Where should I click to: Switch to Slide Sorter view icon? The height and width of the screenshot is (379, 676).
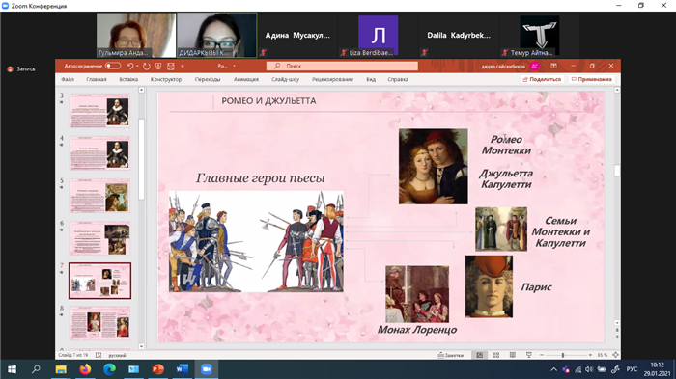pyautogui.click(x=496, y=355)
